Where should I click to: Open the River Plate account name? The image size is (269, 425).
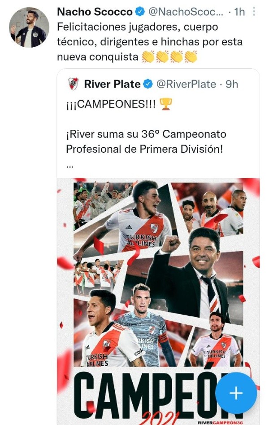tap(112, 84)
